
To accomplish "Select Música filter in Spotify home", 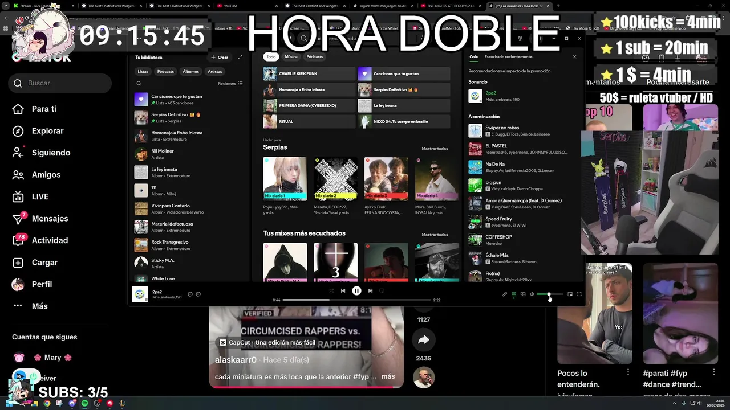I will pyautogui.click(x=291, y=56).
